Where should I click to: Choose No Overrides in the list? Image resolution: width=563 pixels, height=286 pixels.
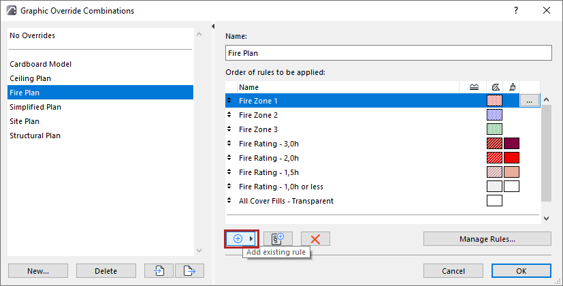(x=33, y=35)
